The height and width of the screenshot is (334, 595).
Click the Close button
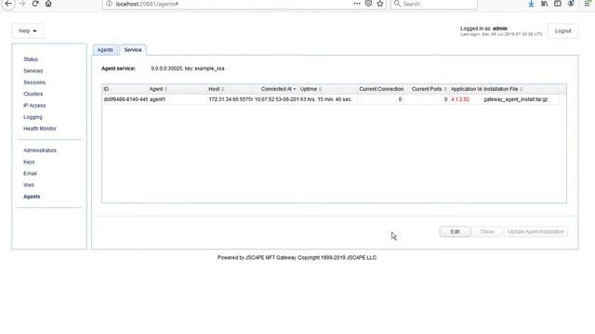tap(487, 232)
